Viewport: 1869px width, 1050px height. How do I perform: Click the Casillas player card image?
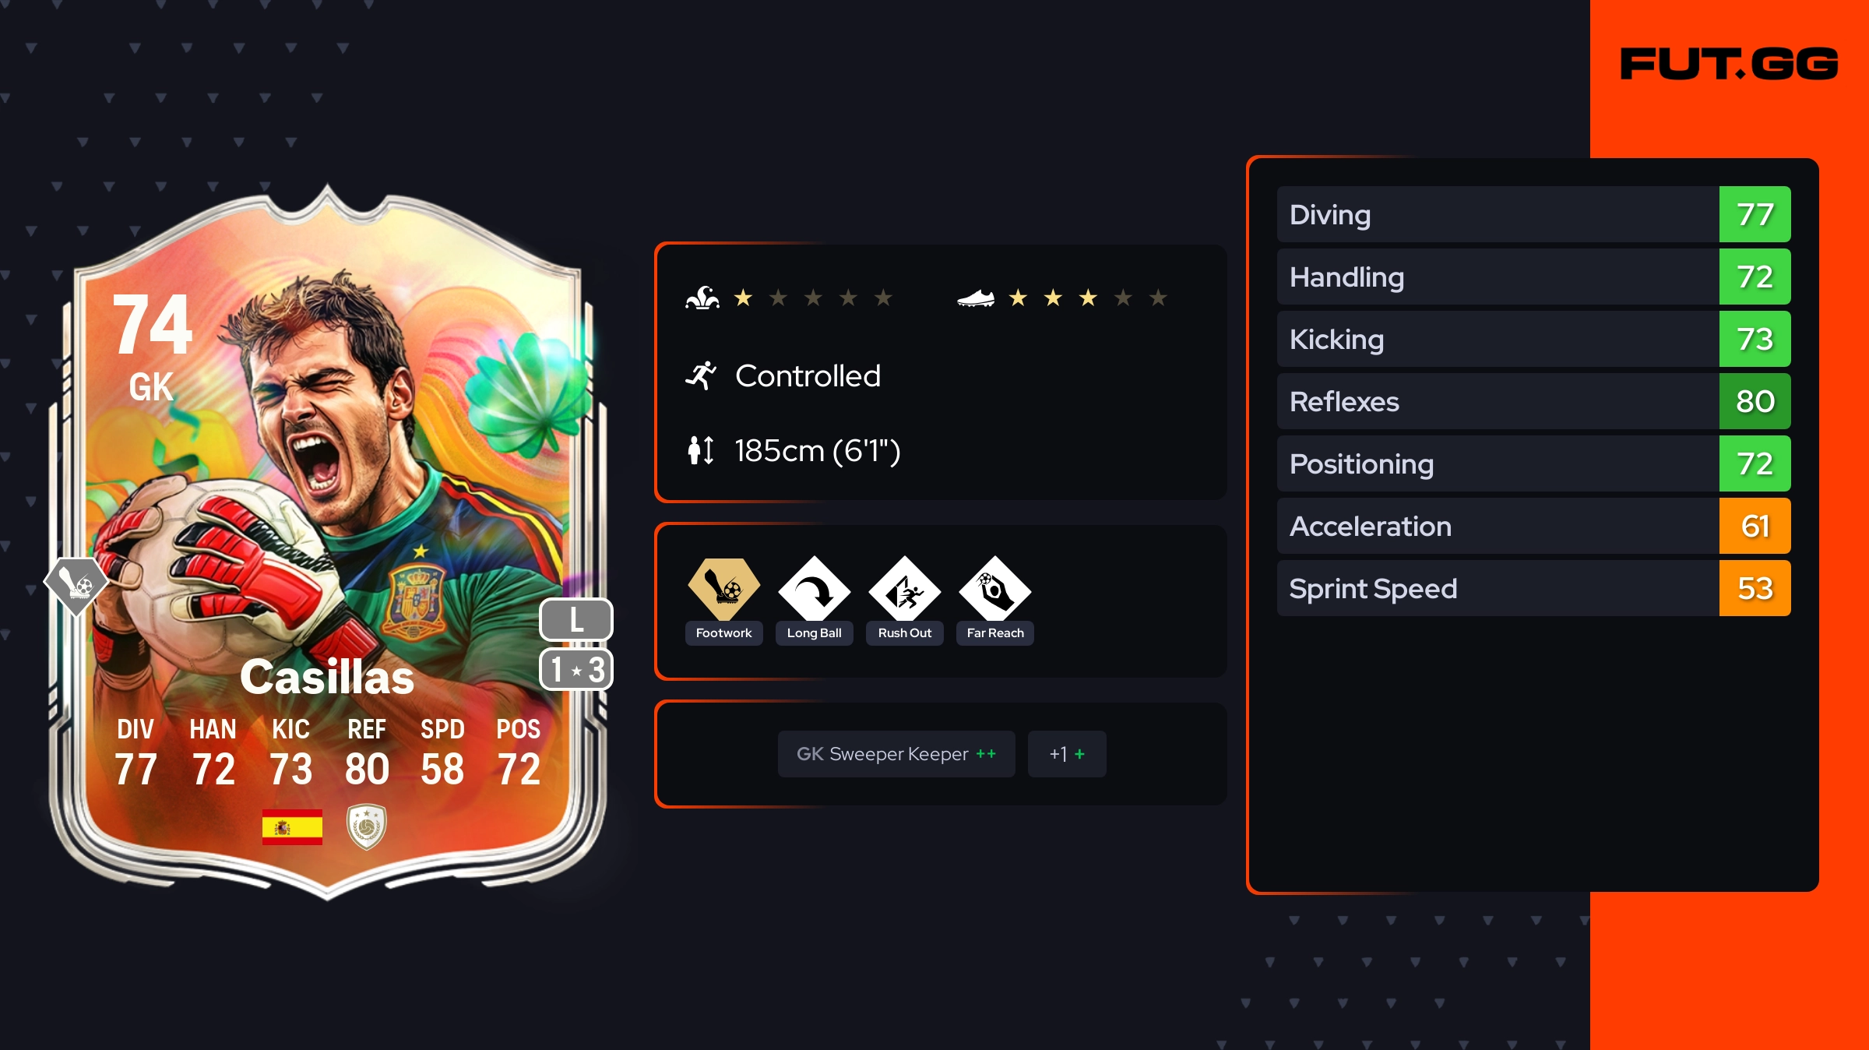point(327,543)
